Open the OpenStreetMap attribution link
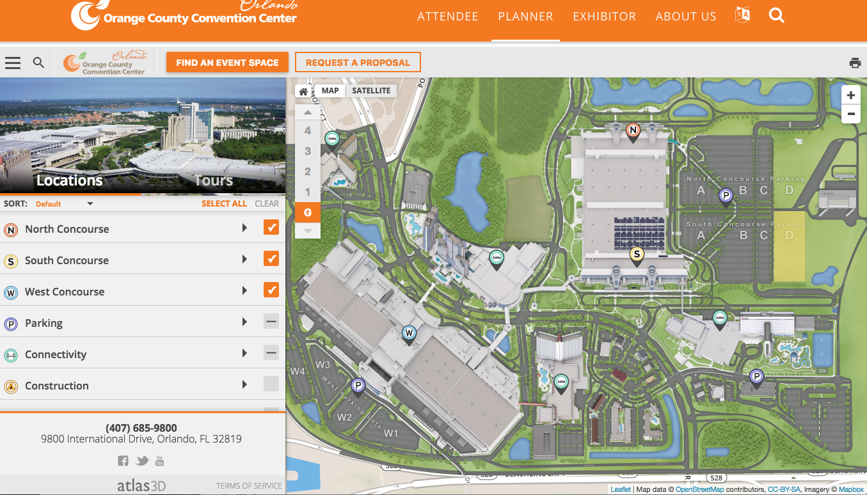Screen dimensions: 867x495 700,489
